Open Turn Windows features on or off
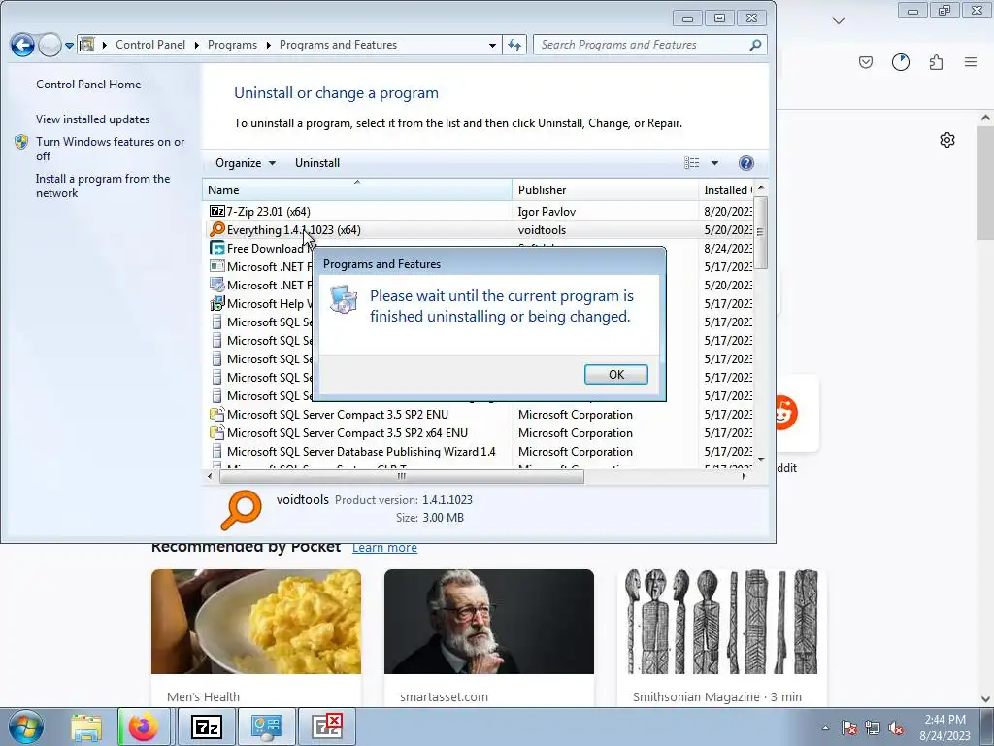 (110, 149)
